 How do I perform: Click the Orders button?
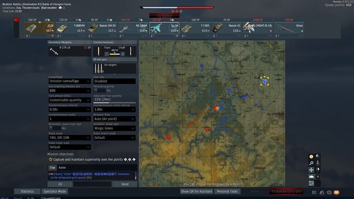tap(255, 191)
